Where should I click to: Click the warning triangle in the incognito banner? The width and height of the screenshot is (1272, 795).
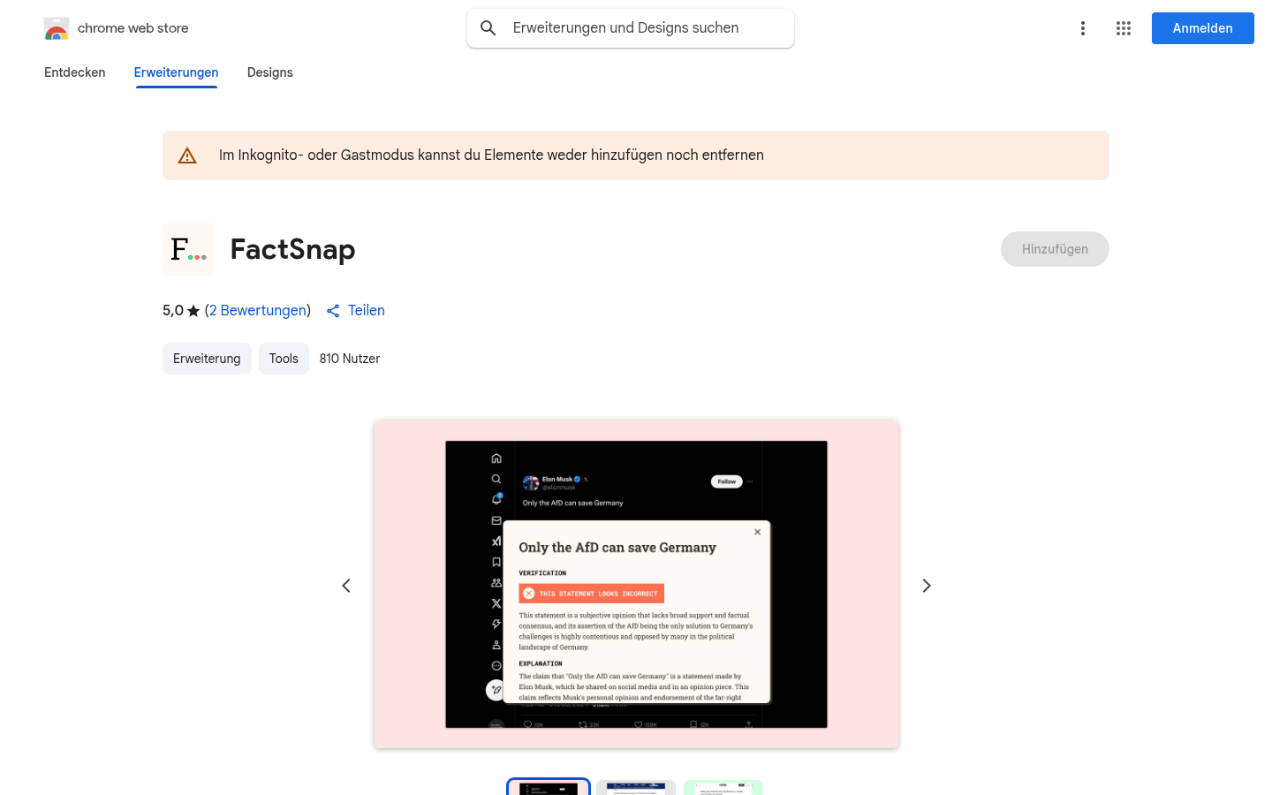point(187,155)
